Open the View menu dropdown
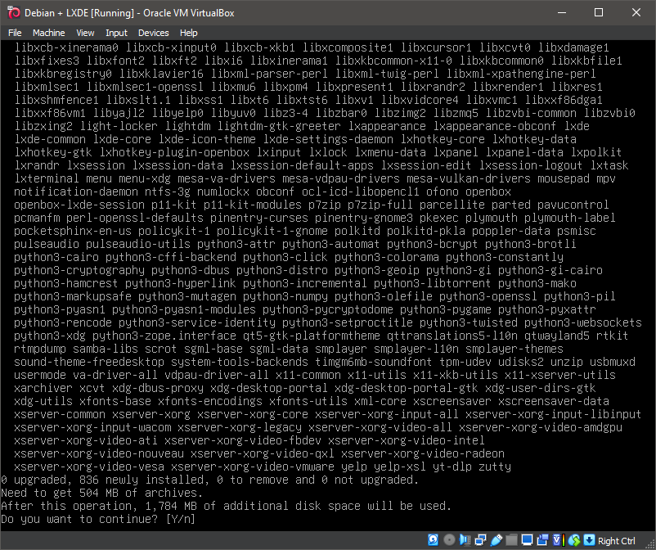Viewport: 656px width, 550px height. 84,33
